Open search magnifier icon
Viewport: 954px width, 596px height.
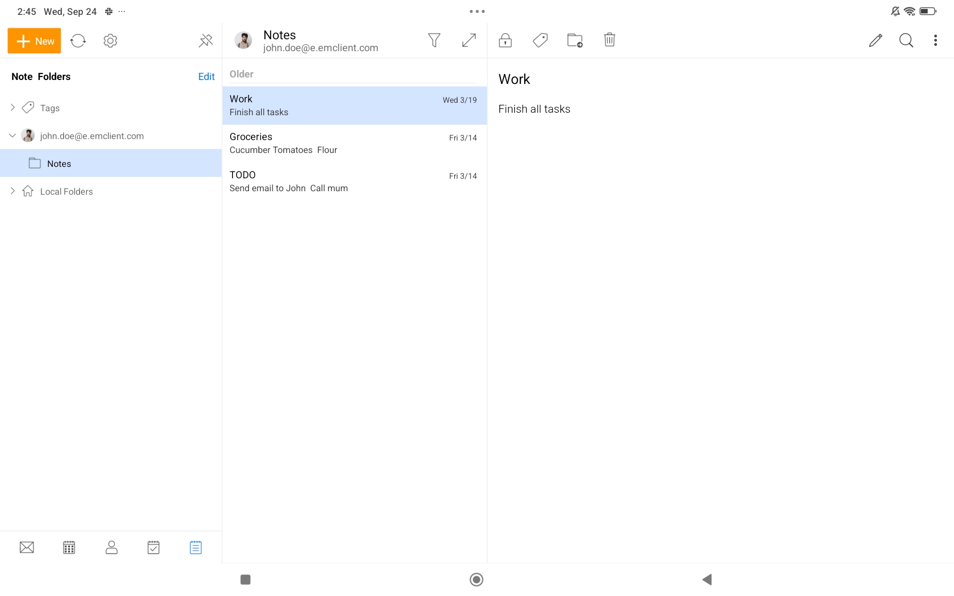coord(906,40)
